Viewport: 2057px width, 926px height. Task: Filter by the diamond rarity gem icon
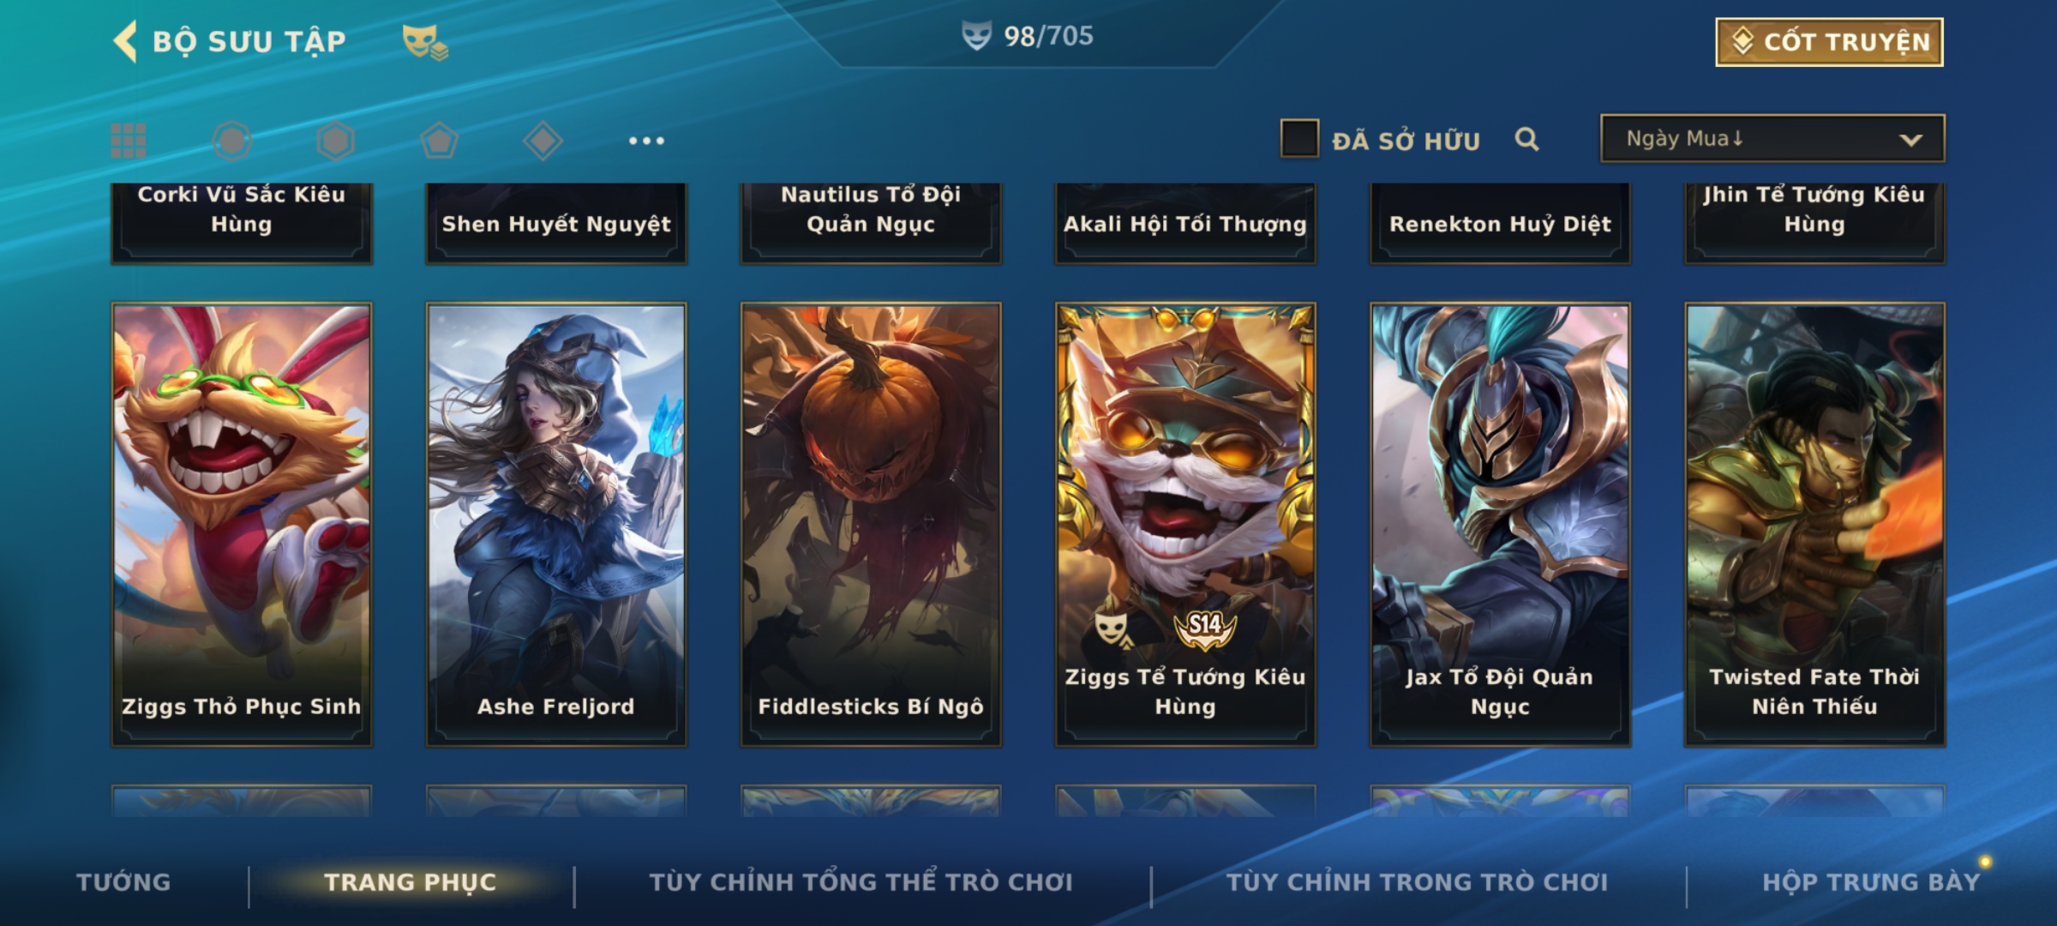(x=543, y=141)
